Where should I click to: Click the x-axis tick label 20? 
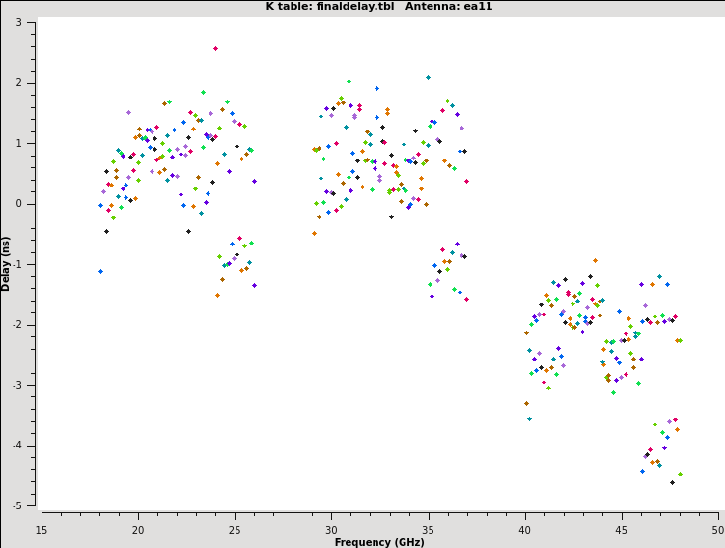138,530
